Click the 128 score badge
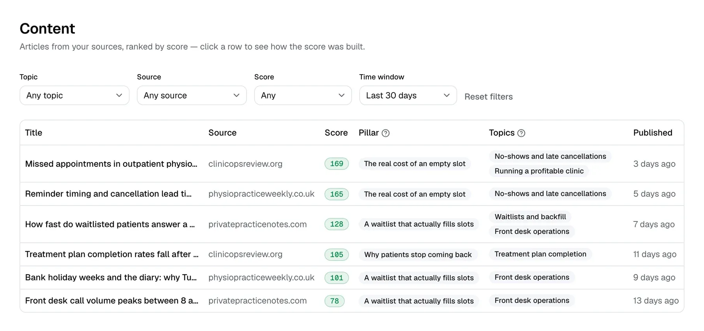The image size is (704, 331). coord(336,224)
